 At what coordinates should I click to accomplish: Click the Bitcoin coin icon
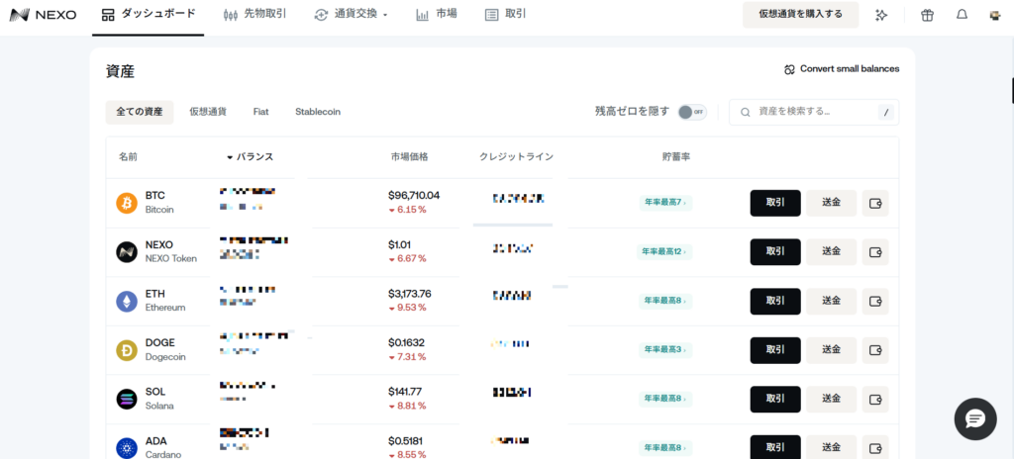127,203
